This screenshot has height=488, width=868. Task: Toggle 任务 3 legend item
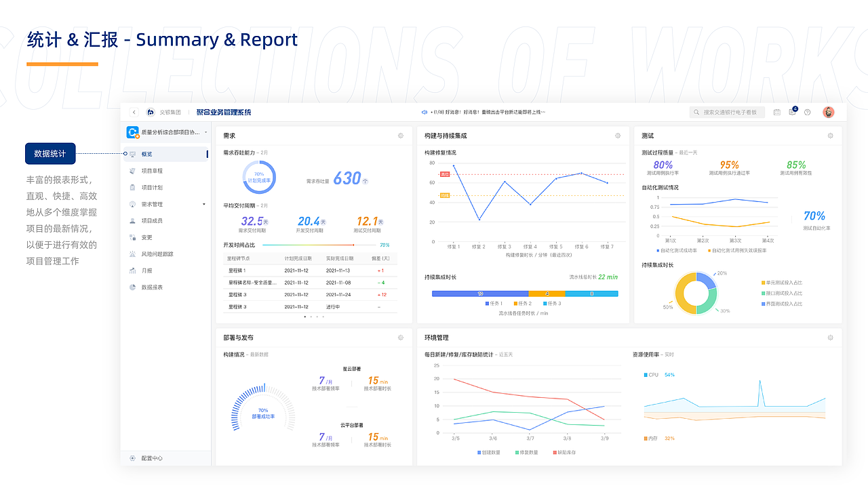(x=552, y=303)
